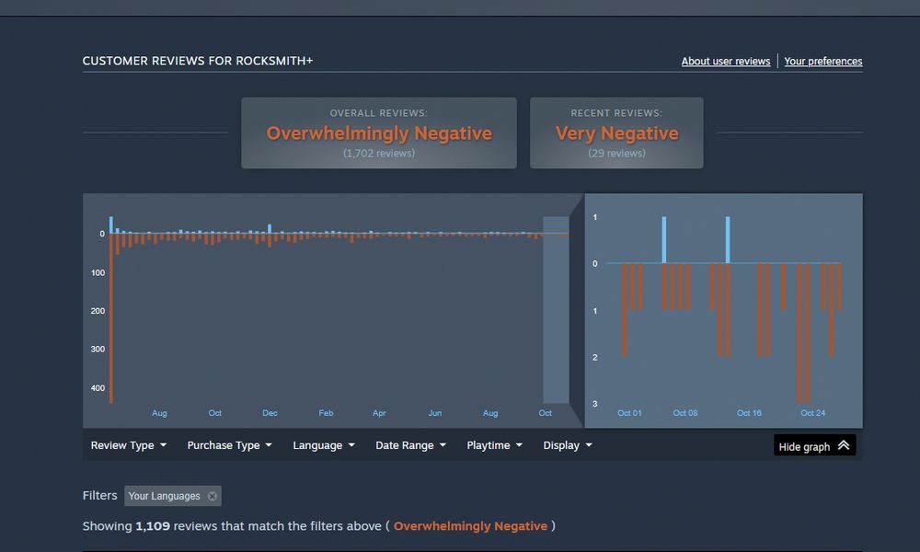This screenshot has width=920, height=552.
Task: Click the Recent Reviews summary box
Action: point(616,133)
